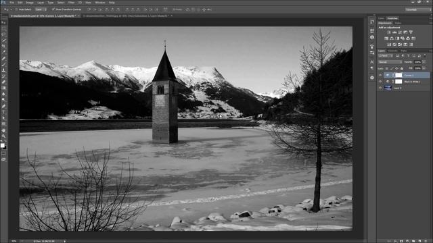Switch to the second document tab
433x243 pixels.
127,16
